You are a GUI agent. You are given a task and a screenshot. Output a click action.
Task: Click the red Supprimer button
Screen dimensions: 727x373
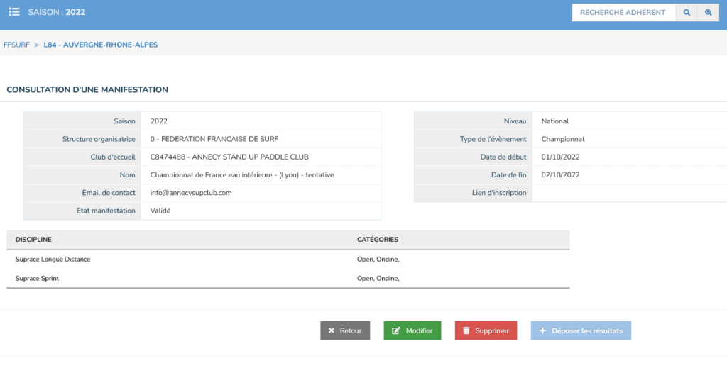pos(486,330)
